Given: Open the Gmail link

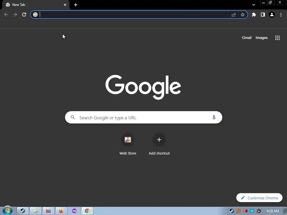Looking at the screenshot, I should click(247, 38).
